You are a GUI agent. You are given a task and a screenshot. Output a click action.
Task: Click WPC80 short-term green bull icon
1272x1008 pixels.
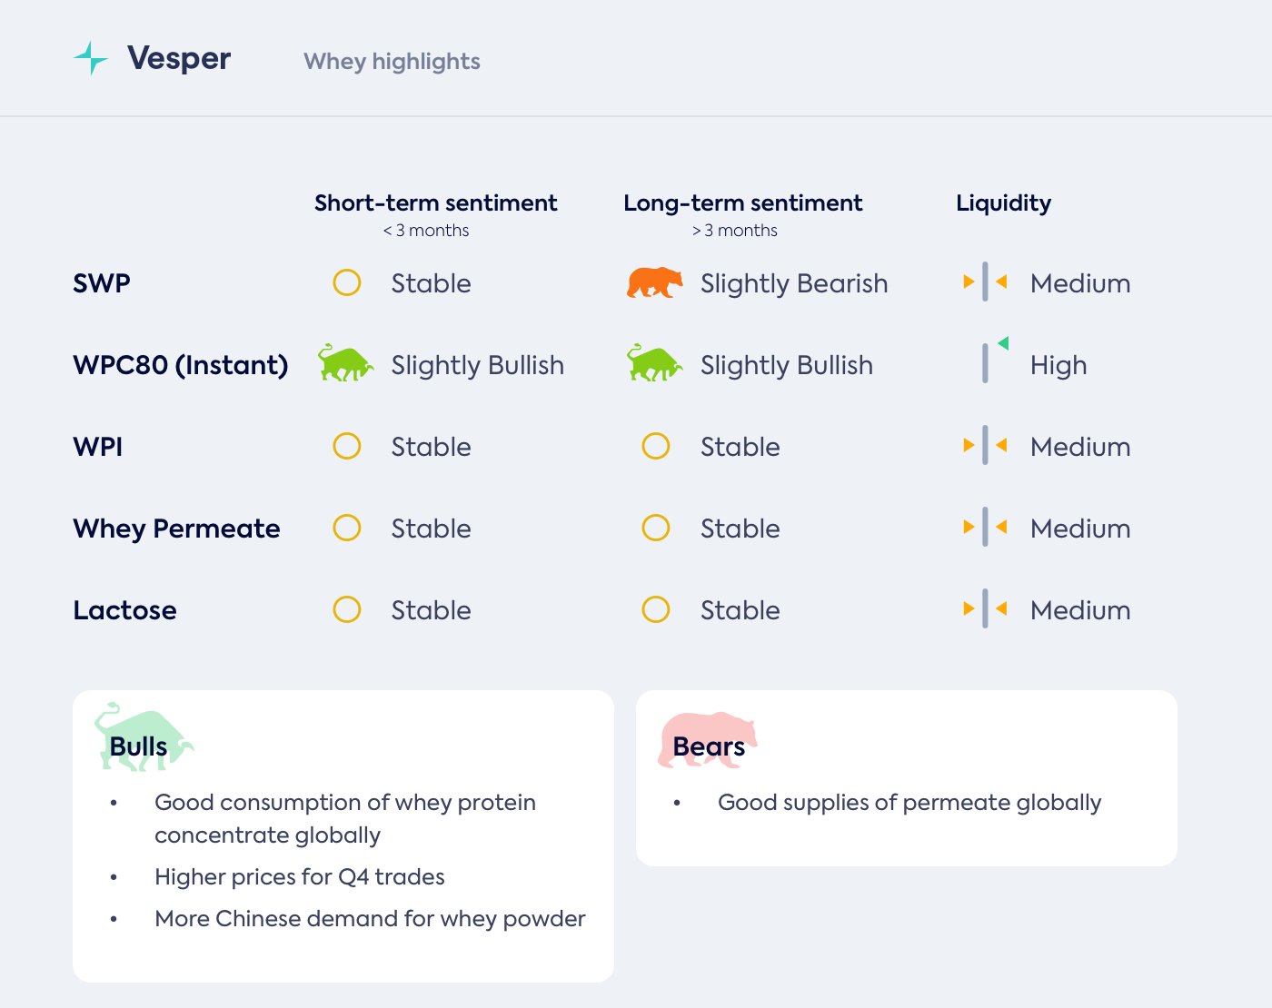345,363
